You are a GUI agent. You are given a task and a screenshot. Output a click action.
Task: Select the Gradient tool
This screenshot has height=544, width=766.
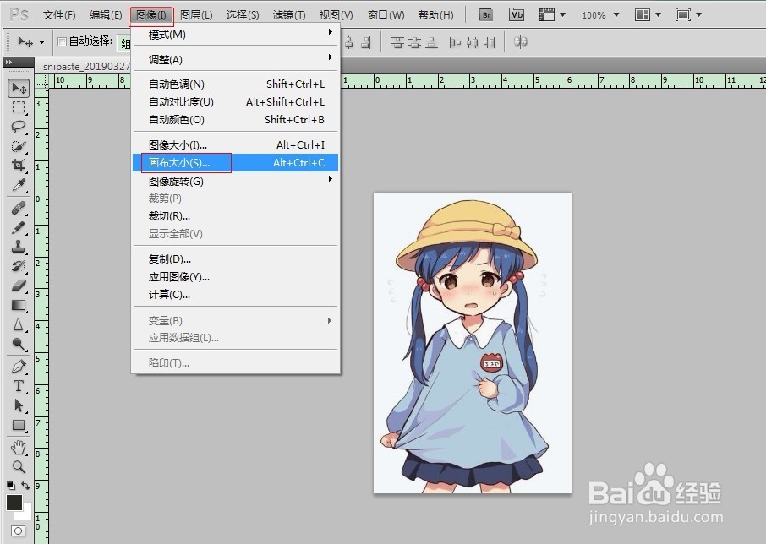[x=19, y=306]
